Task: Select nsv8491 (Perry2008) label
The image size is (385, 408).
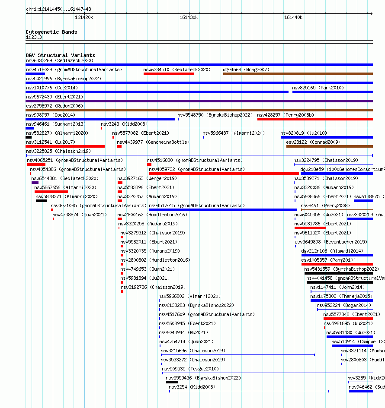Action: coord(325,206)
